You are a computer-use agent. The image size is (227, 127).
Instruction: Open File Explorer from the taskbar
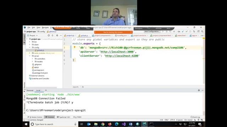96,124
